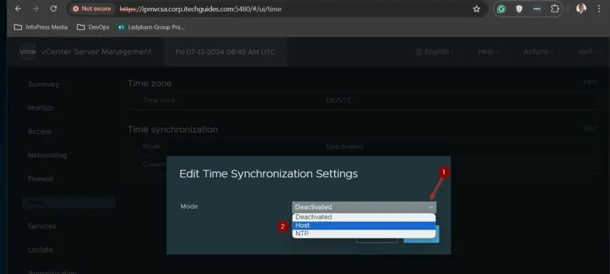The width and height of the screenshot is (610, 274).
Task: Go to the Networking sidebar item
Action: pyautogui.click(x=47, y=155)
